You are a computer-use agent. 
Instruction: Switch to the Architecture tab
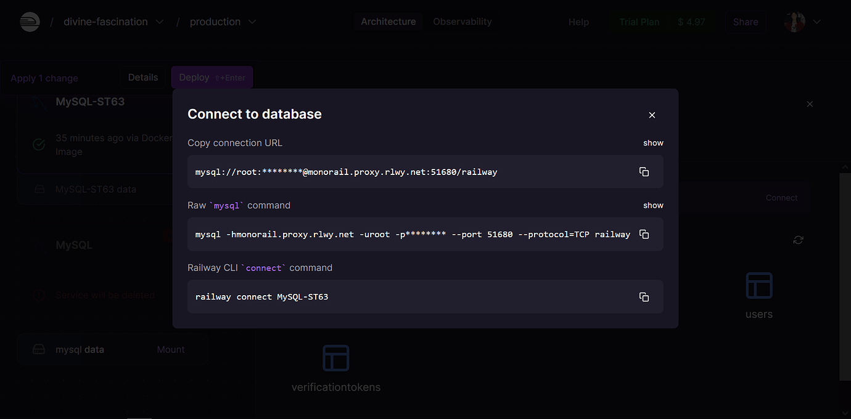click(388, 21)
